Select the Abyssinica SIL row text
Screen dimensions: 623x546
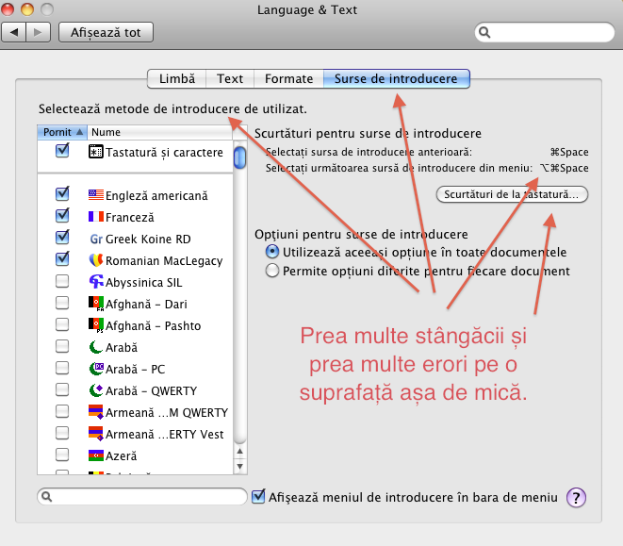tap(144, 282)
